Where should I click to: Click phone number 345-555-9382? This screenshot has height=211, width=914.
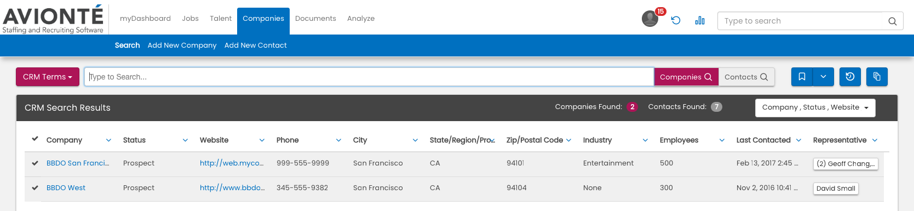[x=302, y=188]
